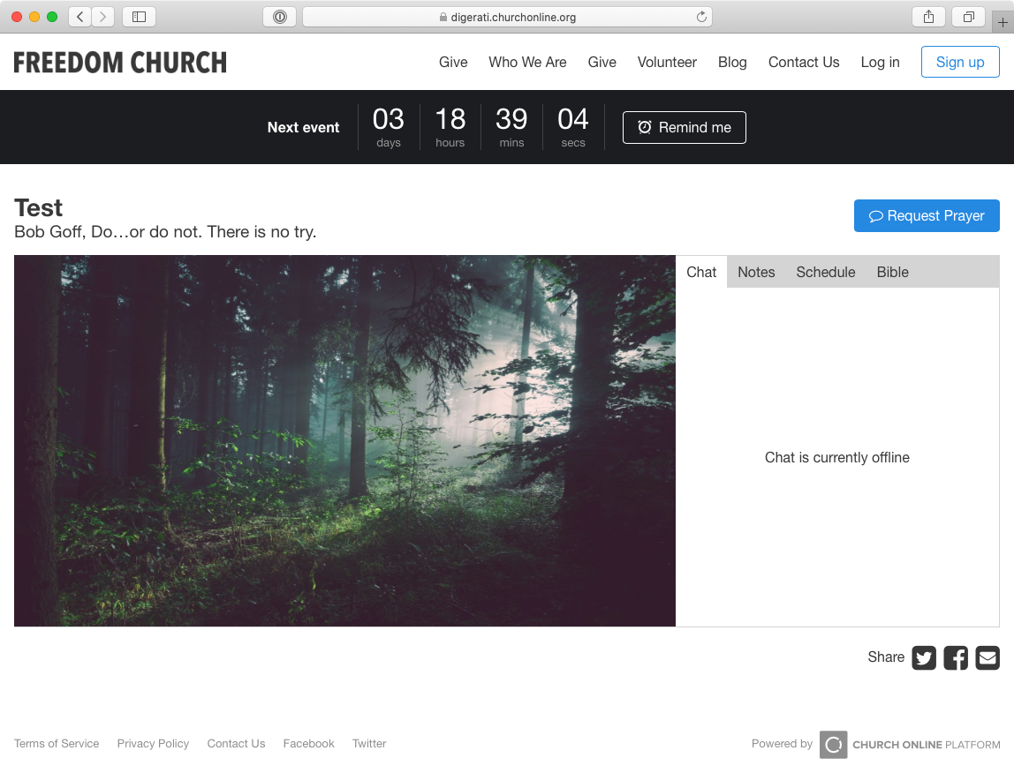Click the 'Chat is currently offline' text

pyautogui.click(x=837, y=458)
